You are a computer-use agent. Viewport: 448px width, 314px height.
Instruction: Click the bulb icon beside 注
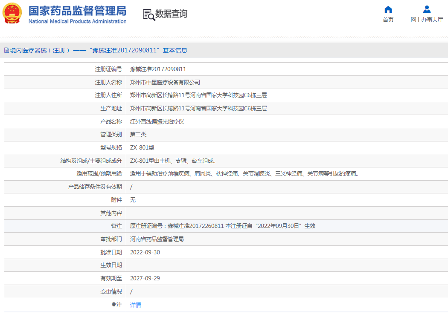click(x=114, y=305)
